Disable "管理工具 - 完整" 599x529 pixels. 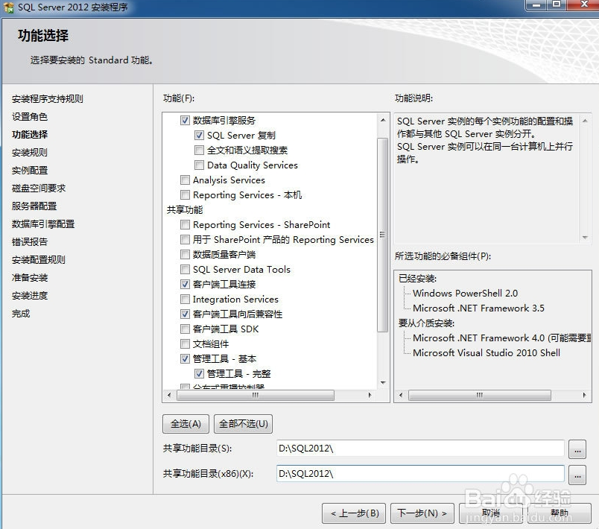199,373
